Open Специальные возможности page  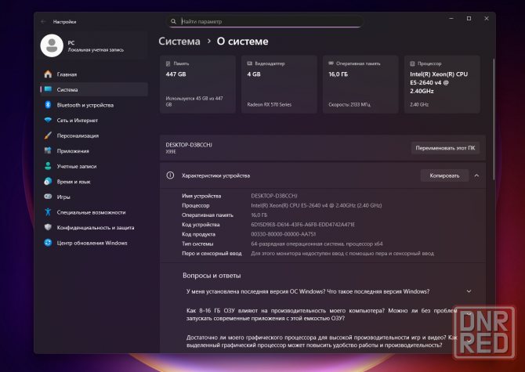point(94,212)
